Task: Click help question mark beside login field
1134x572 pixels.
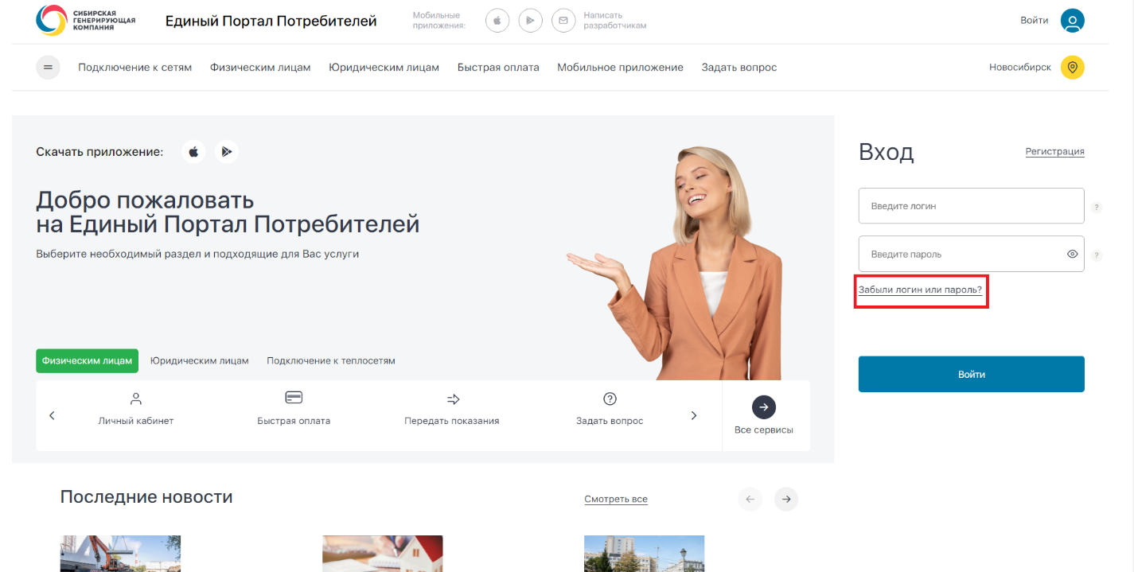Action: pos(1097,207)
